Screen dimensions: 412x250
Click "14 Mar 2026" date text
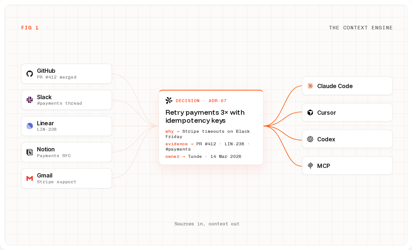pos(226,157)
